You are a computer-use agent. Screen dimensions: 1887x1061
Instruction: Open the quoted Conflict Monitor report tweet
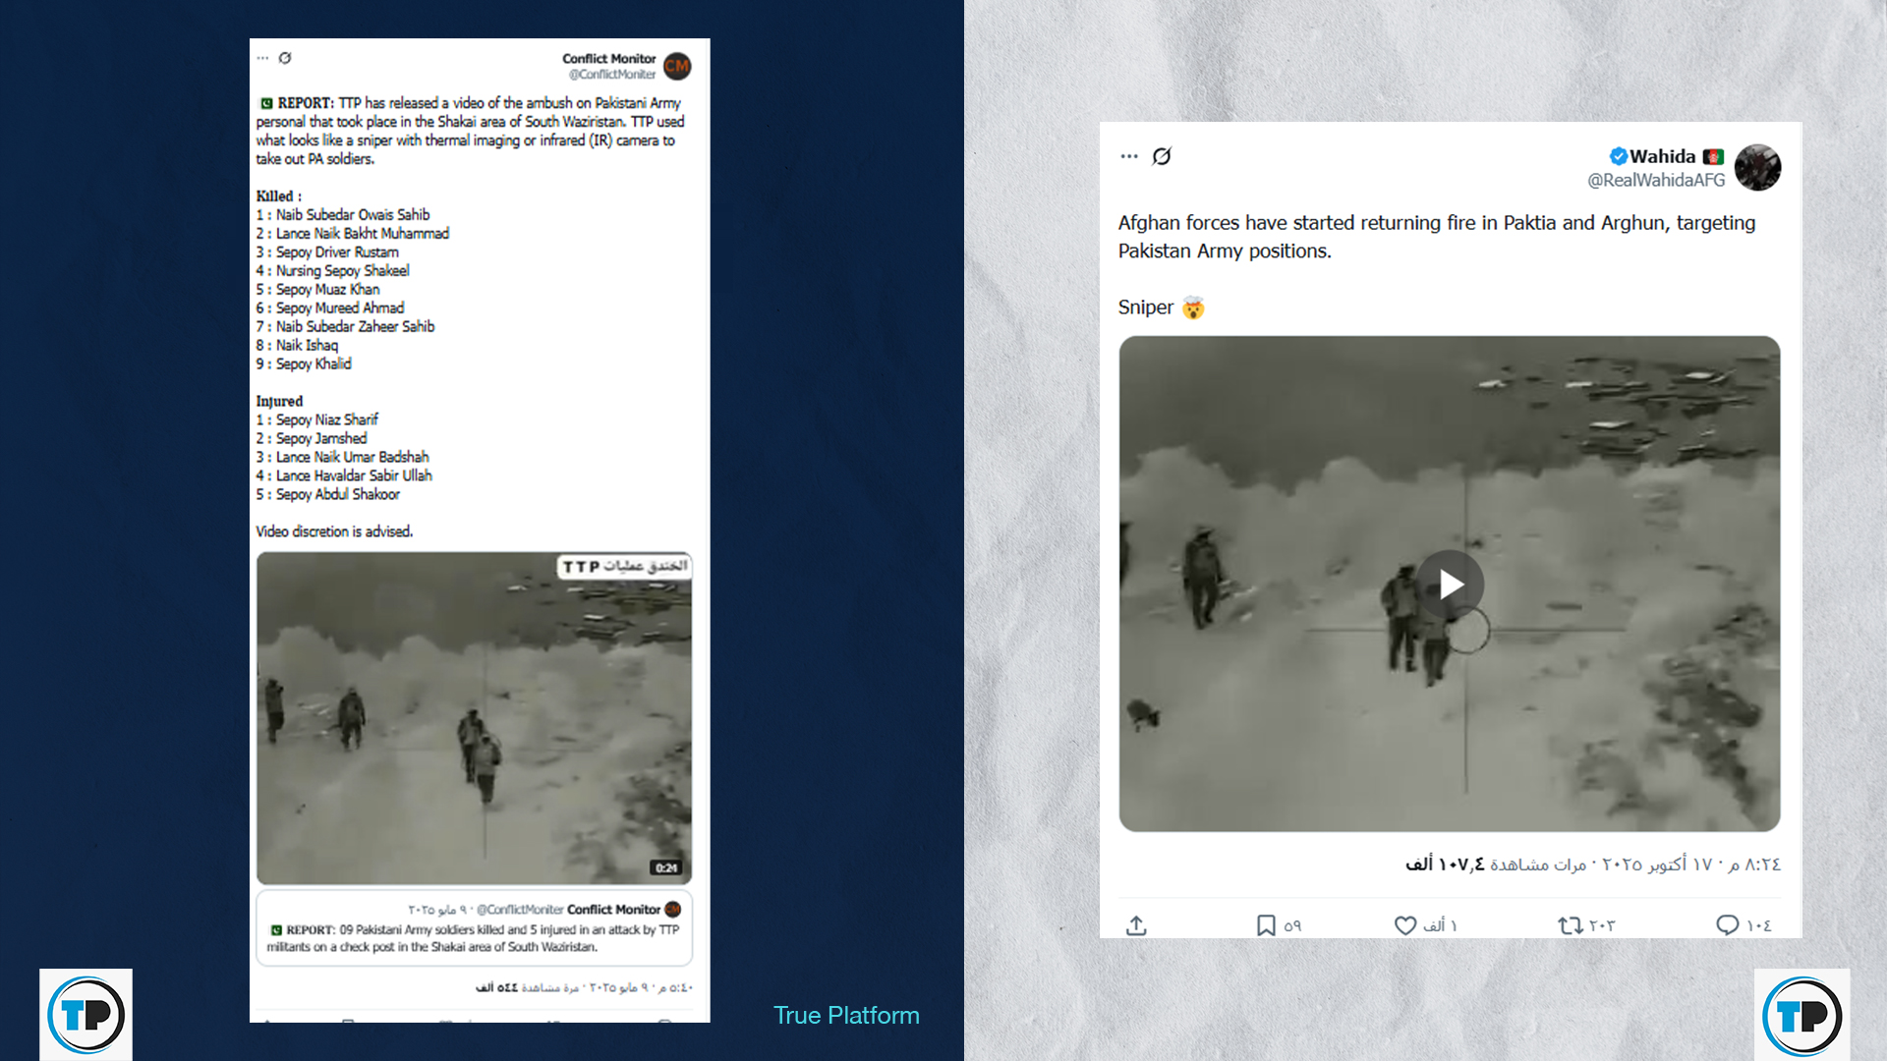474,927
